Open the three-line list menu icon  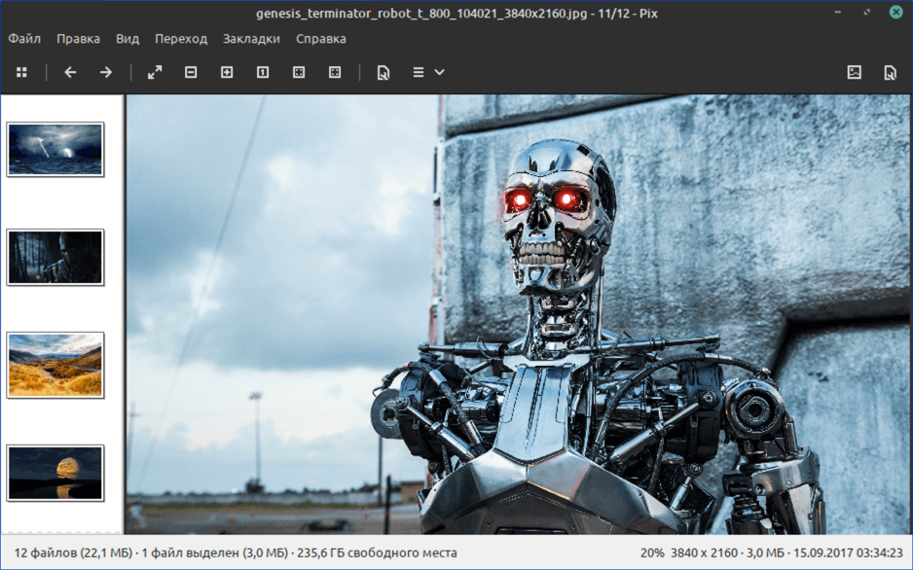[x=419, y=72]
